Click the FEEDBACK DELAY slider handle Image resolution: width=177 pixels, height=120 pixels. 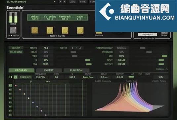[x=143, y=48]
